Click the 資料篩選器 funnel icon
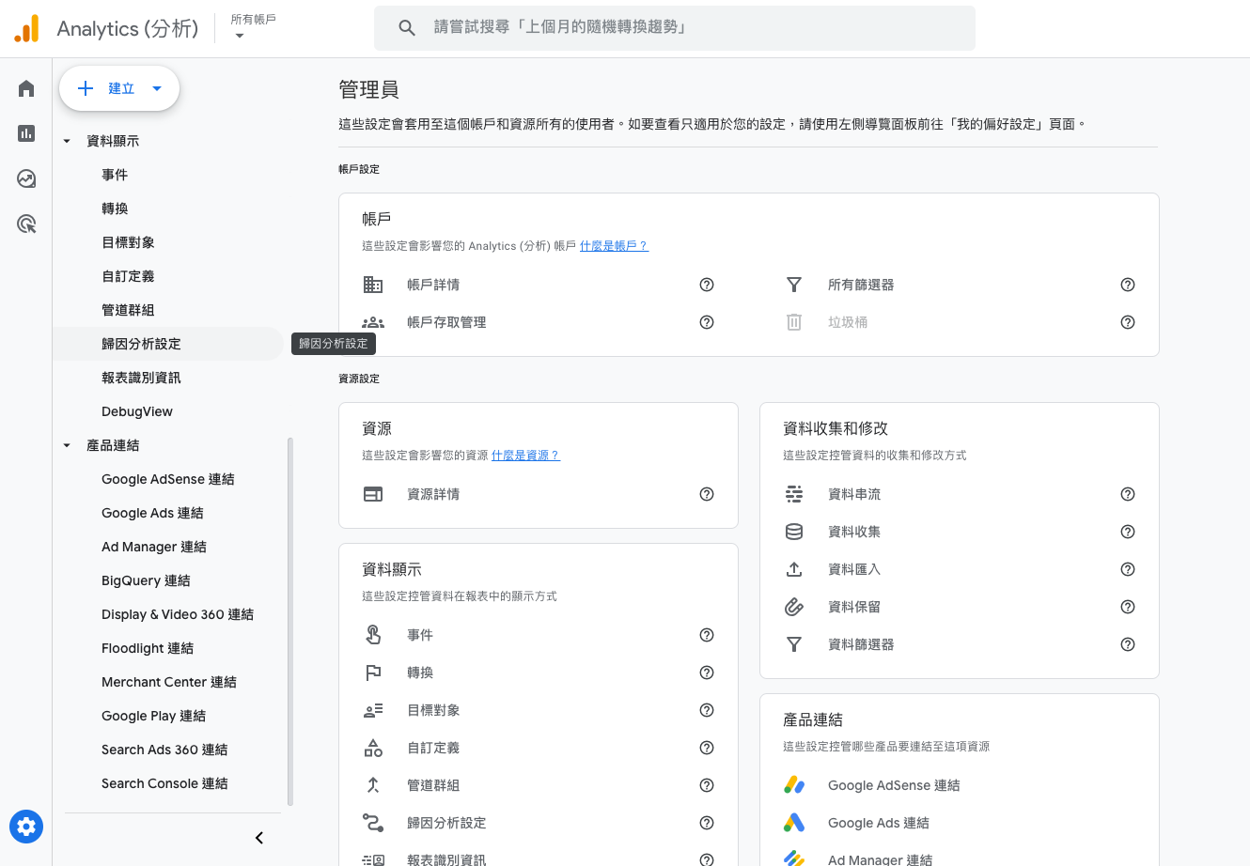Image resolution: width=1250 pixels, height=866 pixels. coord(794,644)
